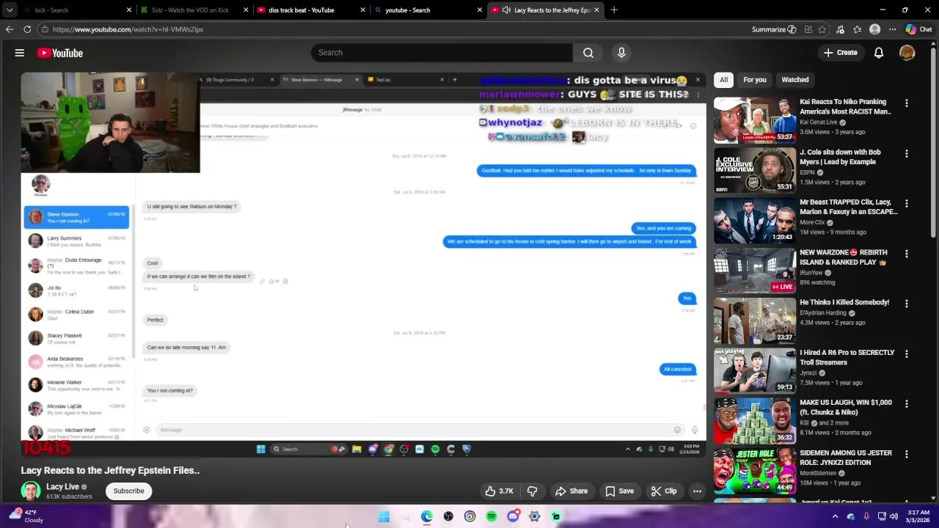Screen dimensions: 939x528
Task: Click the browser address bar URL
Action: (128, 29)
